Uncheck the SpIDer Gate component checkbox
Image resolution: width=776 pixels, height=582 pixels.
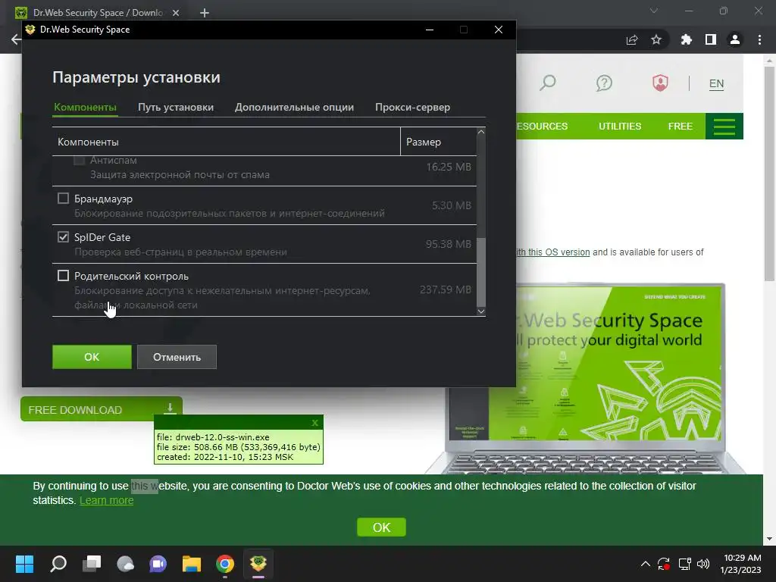(63, 237)
